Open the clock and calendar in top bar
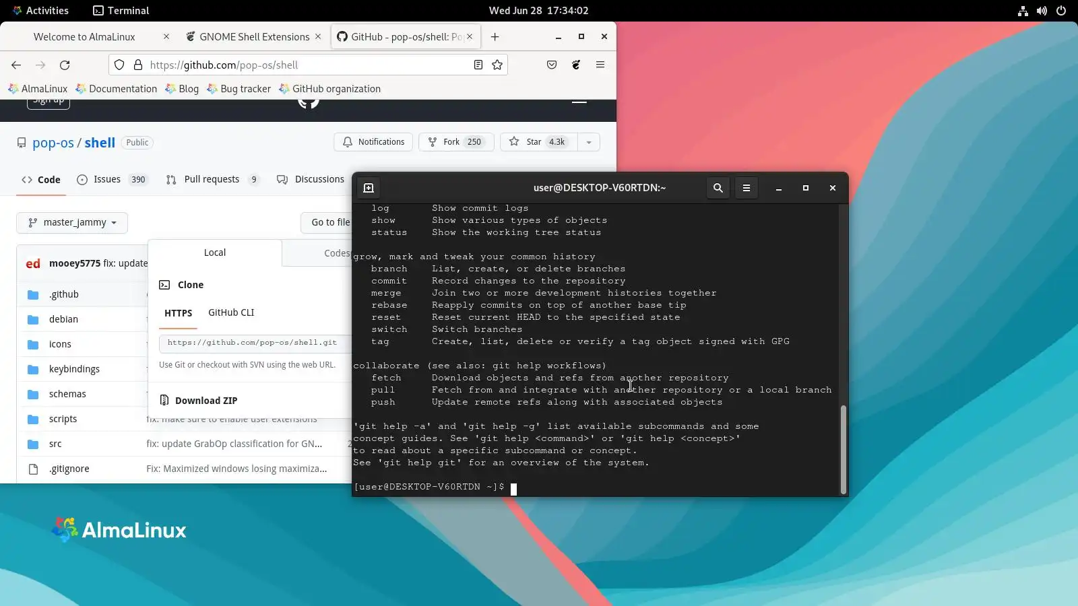 (539, 11)
